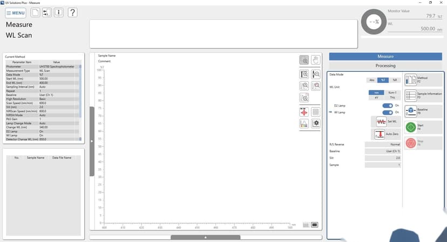
Task: Select the pan hand tool
Action: pos(316,60)
